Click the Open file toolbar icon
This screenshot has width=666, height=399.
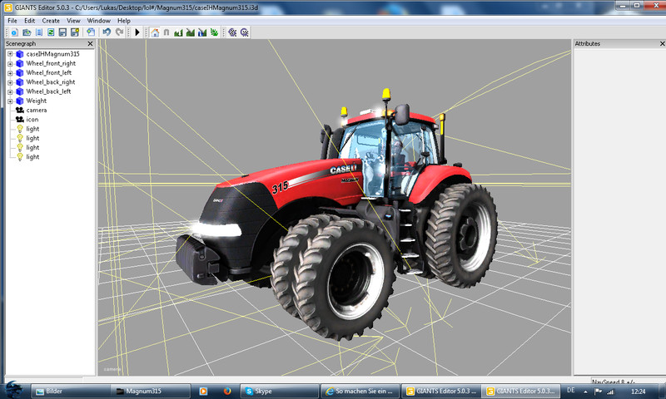click(27, 32)
